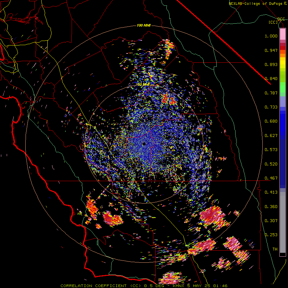Pick the gray segment of the color bar
288x288 pixels.
283,222
